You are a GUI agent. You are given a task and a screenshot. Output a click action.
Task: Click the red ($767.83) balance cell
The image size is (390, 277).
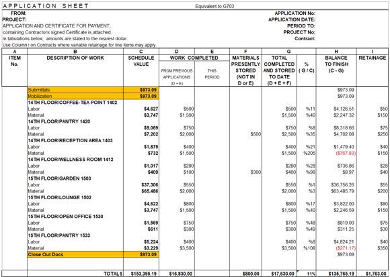pyautogui.click(x=346, y=153)
